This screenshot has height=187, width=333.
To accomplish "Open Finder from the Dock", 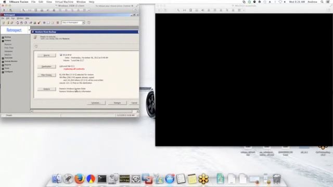I will (x=57, y=179).
